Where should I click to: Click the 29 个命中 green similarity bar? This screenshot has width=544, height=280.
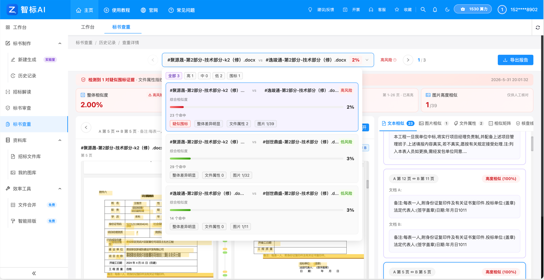[180, 159]
